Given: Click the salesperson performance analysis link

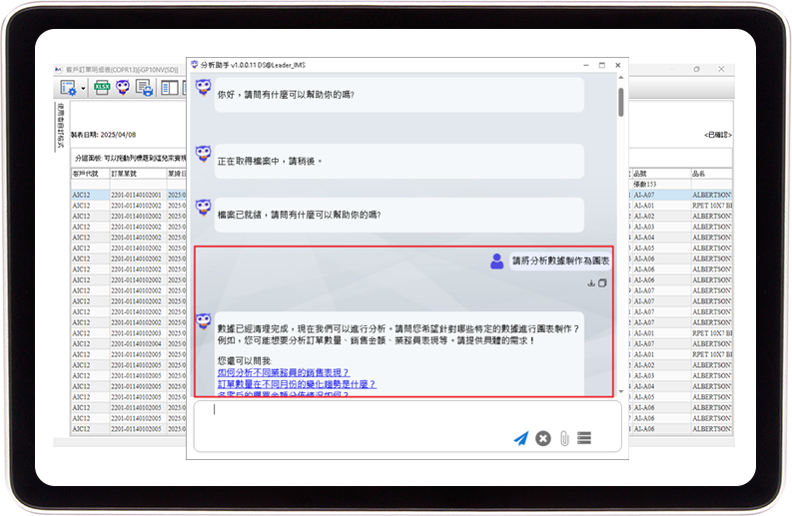Looking at the screenshot, I should [x=283, y=372].
